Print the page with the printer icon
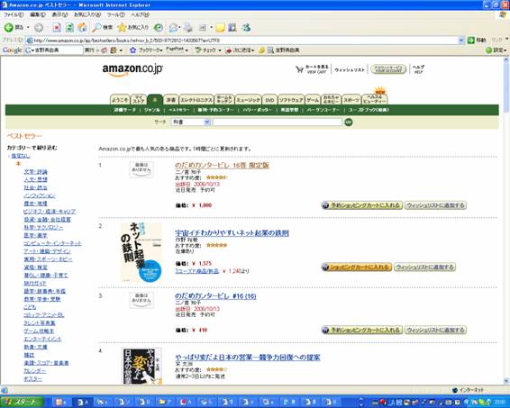 point(188,28)
